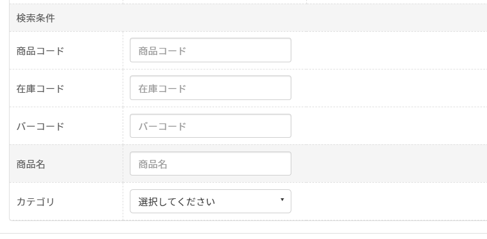Click empty space in the バーコード row
Viewport: 487px width, 239px height.
(x=388, y=126)
